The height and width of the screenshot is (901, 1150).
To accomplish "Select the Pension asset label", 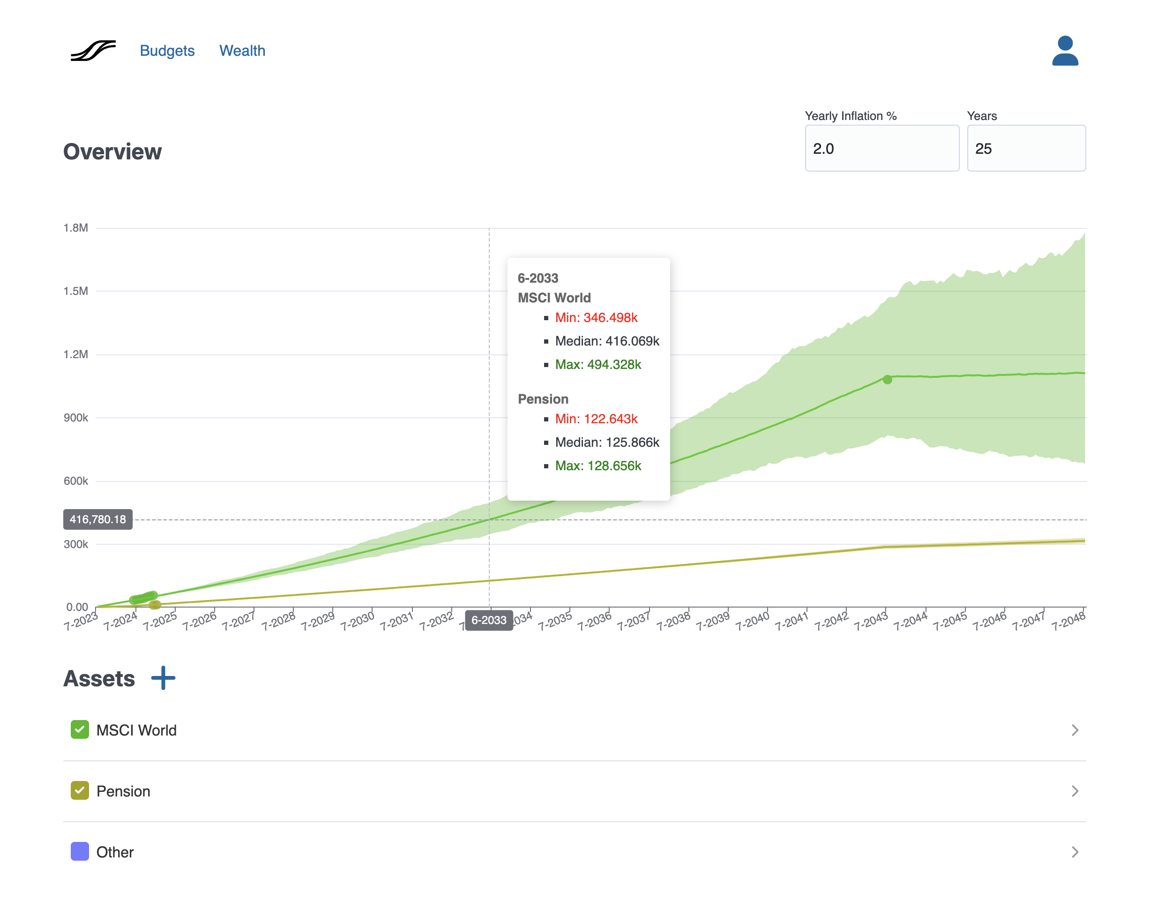I will [123, 791].
